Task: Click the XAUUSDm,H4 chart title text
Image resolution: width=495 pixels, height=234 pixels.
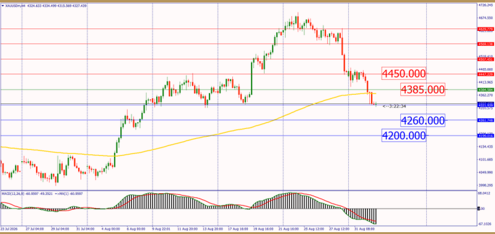Action: pos(15,6)
